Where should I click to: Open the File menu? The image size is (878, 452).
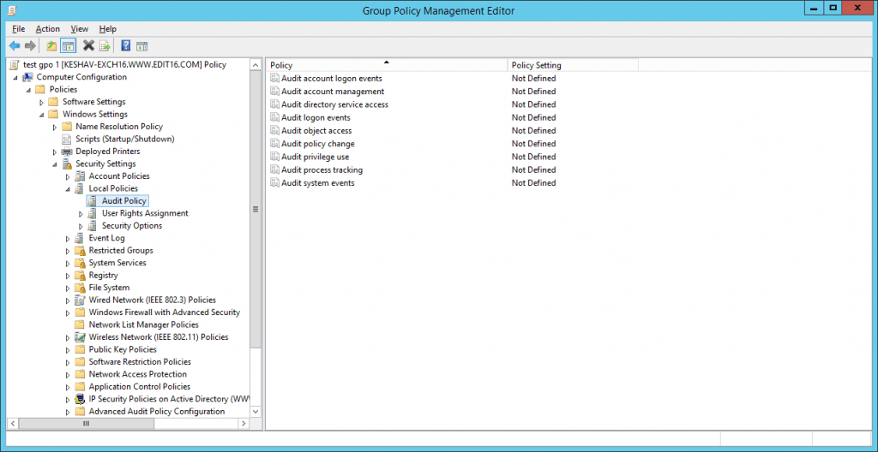click(x=19, y=28)
